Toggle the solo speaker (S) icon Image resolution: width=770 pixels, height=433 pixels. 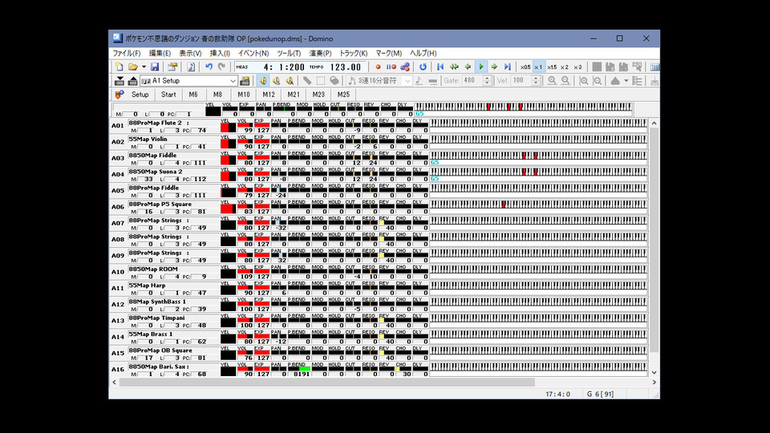(277, 80)
